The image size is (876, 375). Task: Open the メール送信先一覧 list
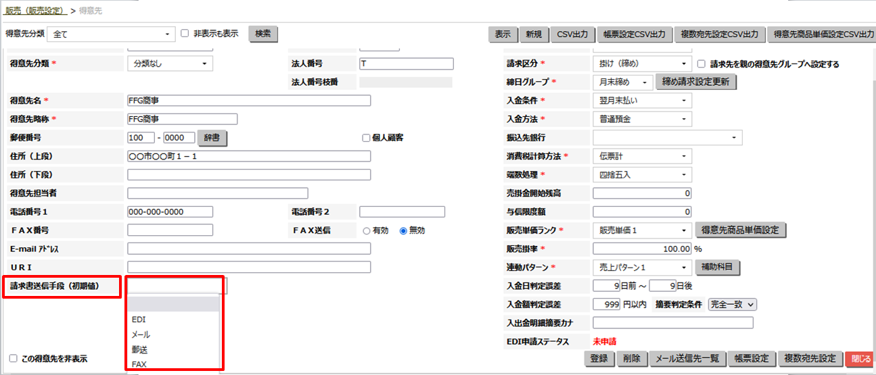click(x=689, y=359)
